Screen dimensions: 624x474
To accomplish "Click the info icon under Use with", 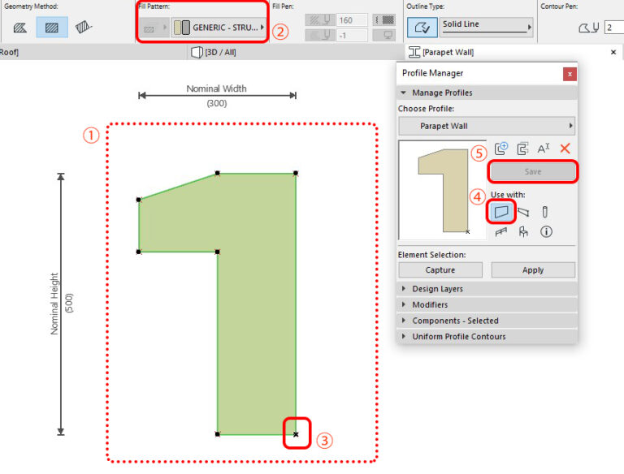I will click(x=546, y=231).
